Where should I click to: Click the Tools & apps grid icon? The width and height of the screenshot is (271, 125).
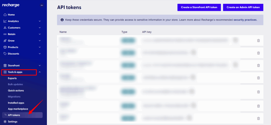click(5, 72)
